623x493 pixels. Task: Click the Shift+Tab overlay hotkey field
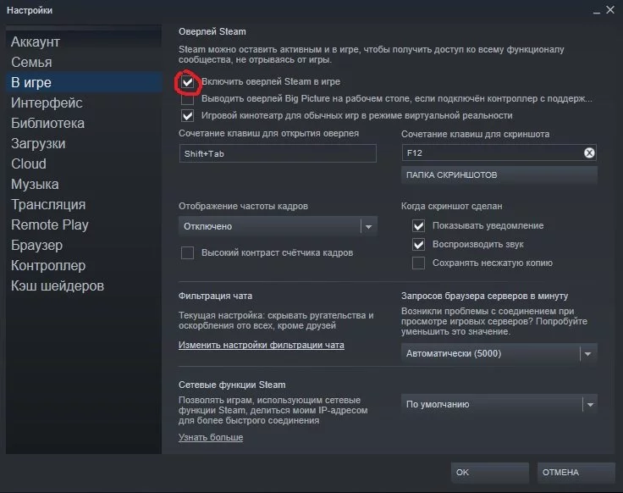pos(278,153)
